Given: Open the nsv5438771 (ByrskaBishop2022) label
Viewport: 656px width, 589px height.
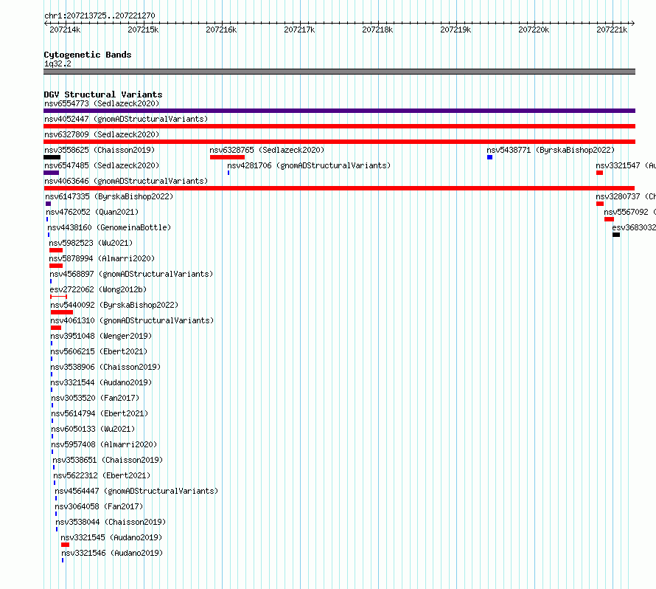Looking at the screenshot, I should tap(551, 150).
